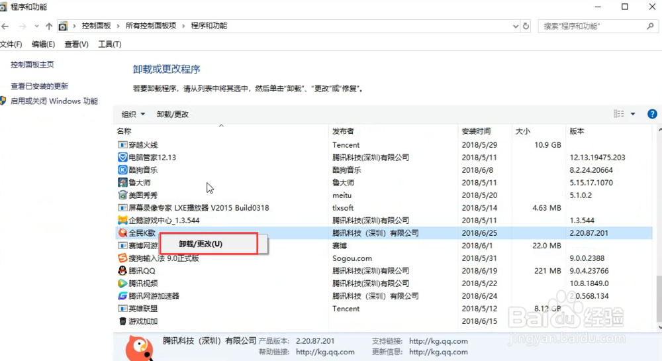
Task: Click the 腾讯QQ penguin icon
Action: point(122,271)
